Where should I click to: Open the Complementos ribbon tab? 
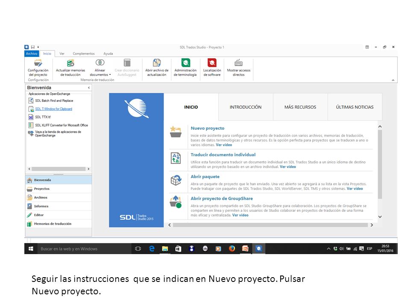(x=84, y=53)
